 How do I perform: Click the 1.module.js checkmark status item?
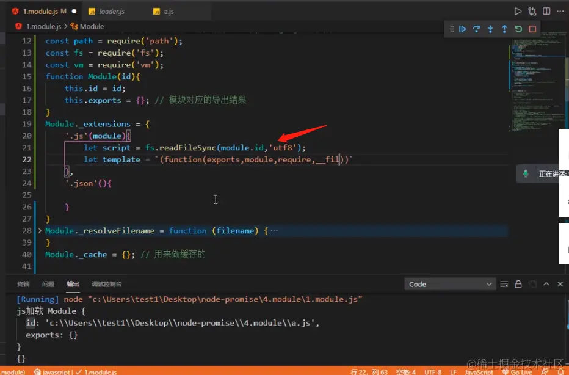96,372
